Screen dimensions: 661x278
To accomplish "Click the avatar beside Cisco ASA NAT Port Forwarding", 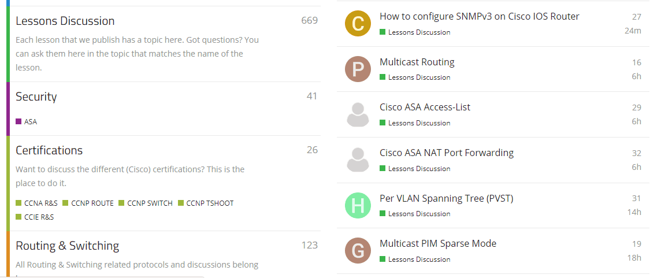I will (358, 160).
